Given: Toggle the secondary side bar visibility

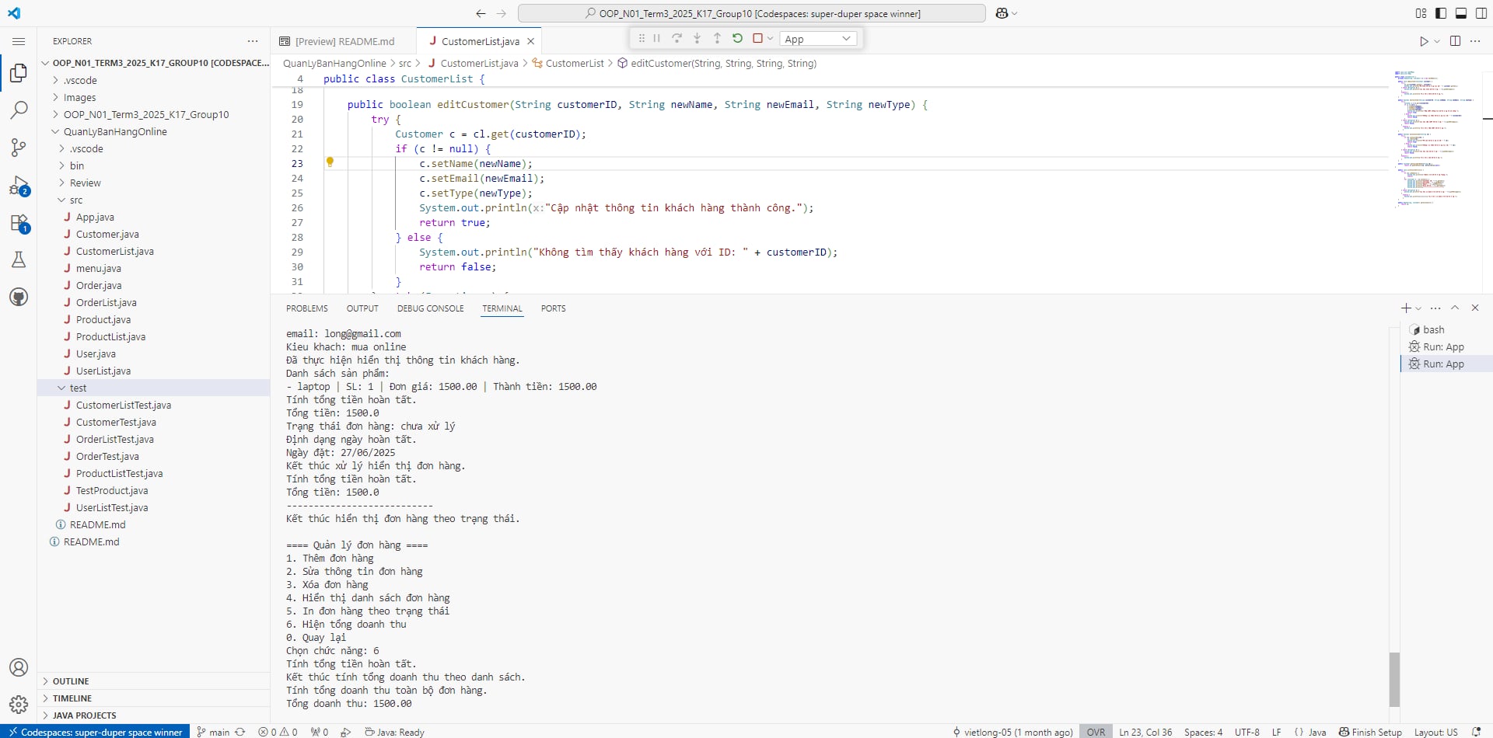Looking at the screenshot, I should (1481, 13).
